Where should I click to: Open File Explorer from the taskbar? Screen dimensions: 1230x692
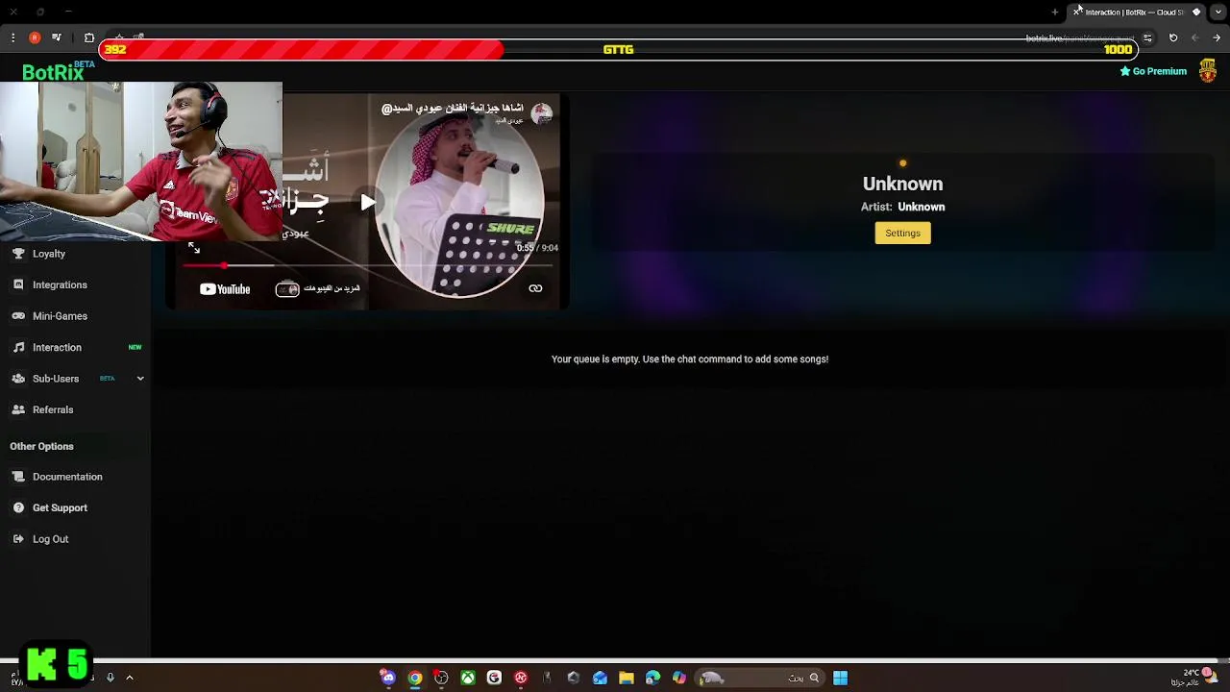[627, 678]
